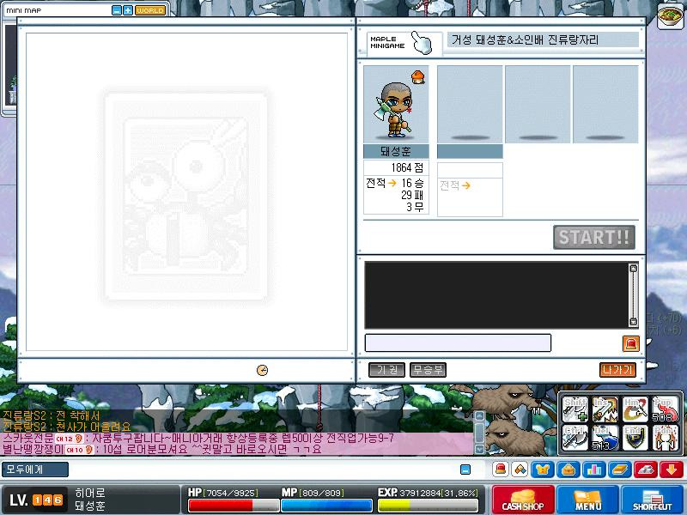This screenshot has width=687, height=515.
Task: Use the Ctrl quickslot axe attack
Action: click(x=575, y=438)
